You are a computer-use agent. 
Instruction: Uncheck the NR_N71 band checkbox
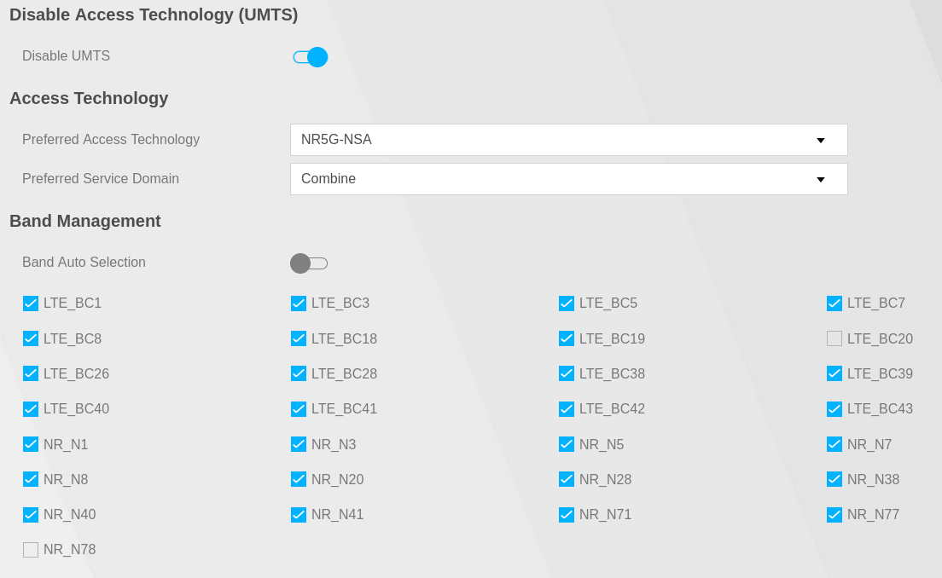tap(567, 514)
